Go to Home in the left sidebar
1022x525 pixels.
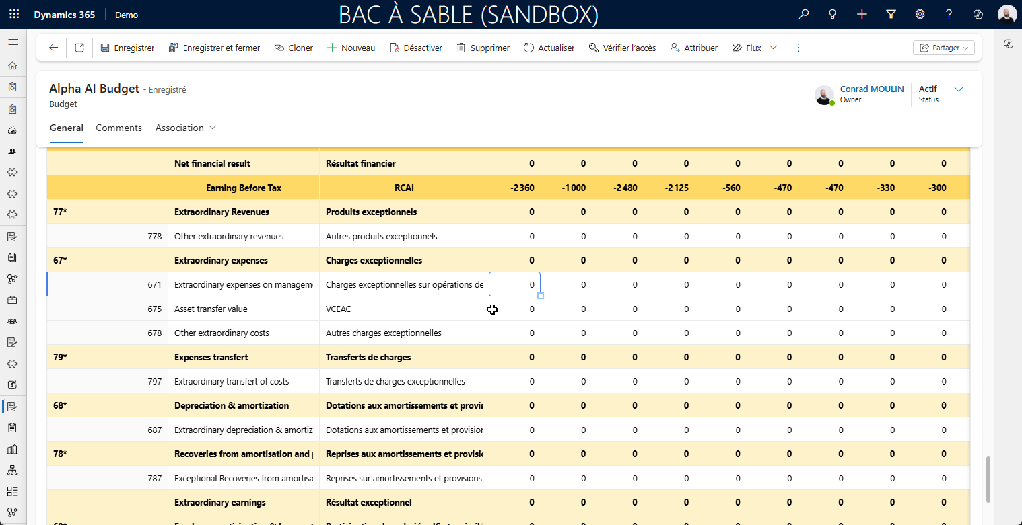coord(12,66)
